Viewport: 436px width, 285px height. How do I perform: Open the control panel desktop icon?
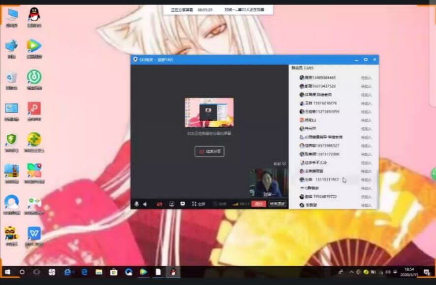tap(12, 111)
